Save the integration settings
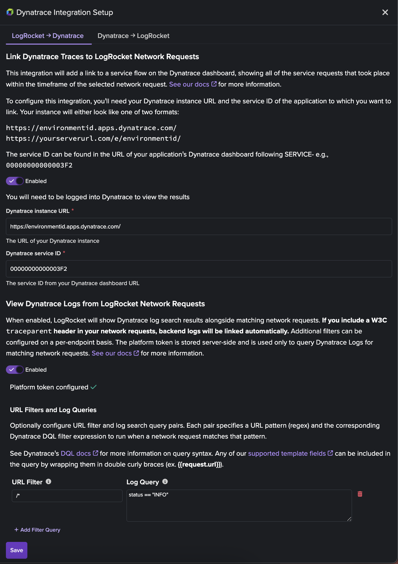 pyautogui.click(x=16, y=550)
